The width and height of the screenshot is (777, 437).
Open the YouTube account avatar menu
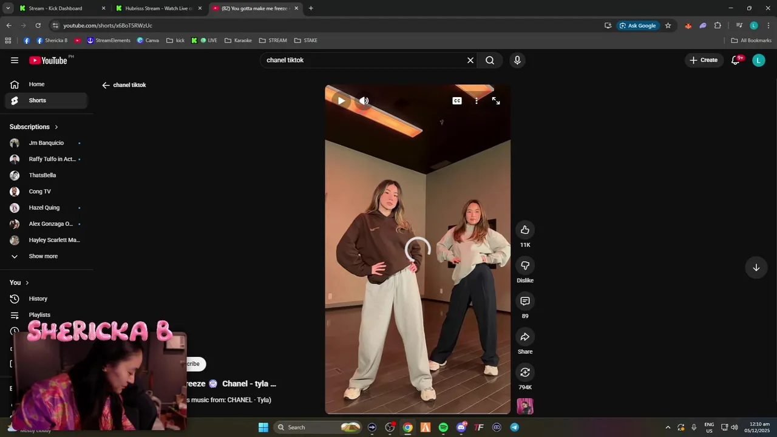coord(758,60)
